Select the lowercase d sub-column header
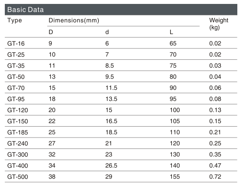 pyautogui.click(x=107, y=32)
